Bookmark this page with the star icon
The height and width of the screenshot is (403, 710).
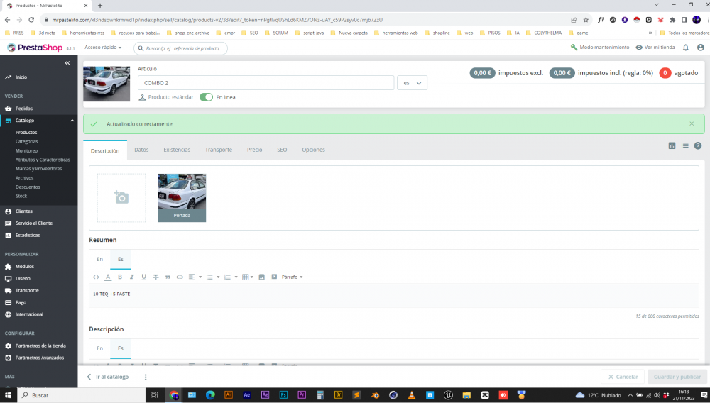[586, 20]
